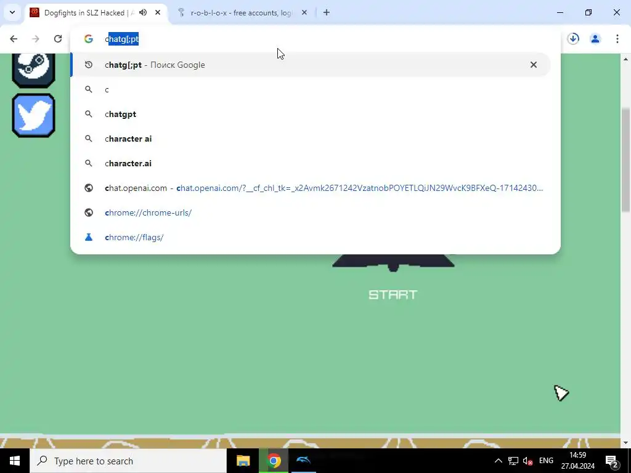Open the Dolphin emulator taskbar icon
The image size is (631, 473).
303,461
